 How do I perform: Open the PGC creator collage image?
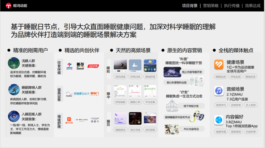coord(172,129)
